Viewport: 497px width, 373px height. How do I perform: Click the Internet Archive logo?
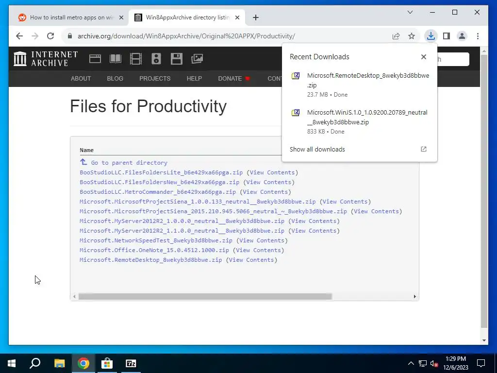[x=46, y=59]
